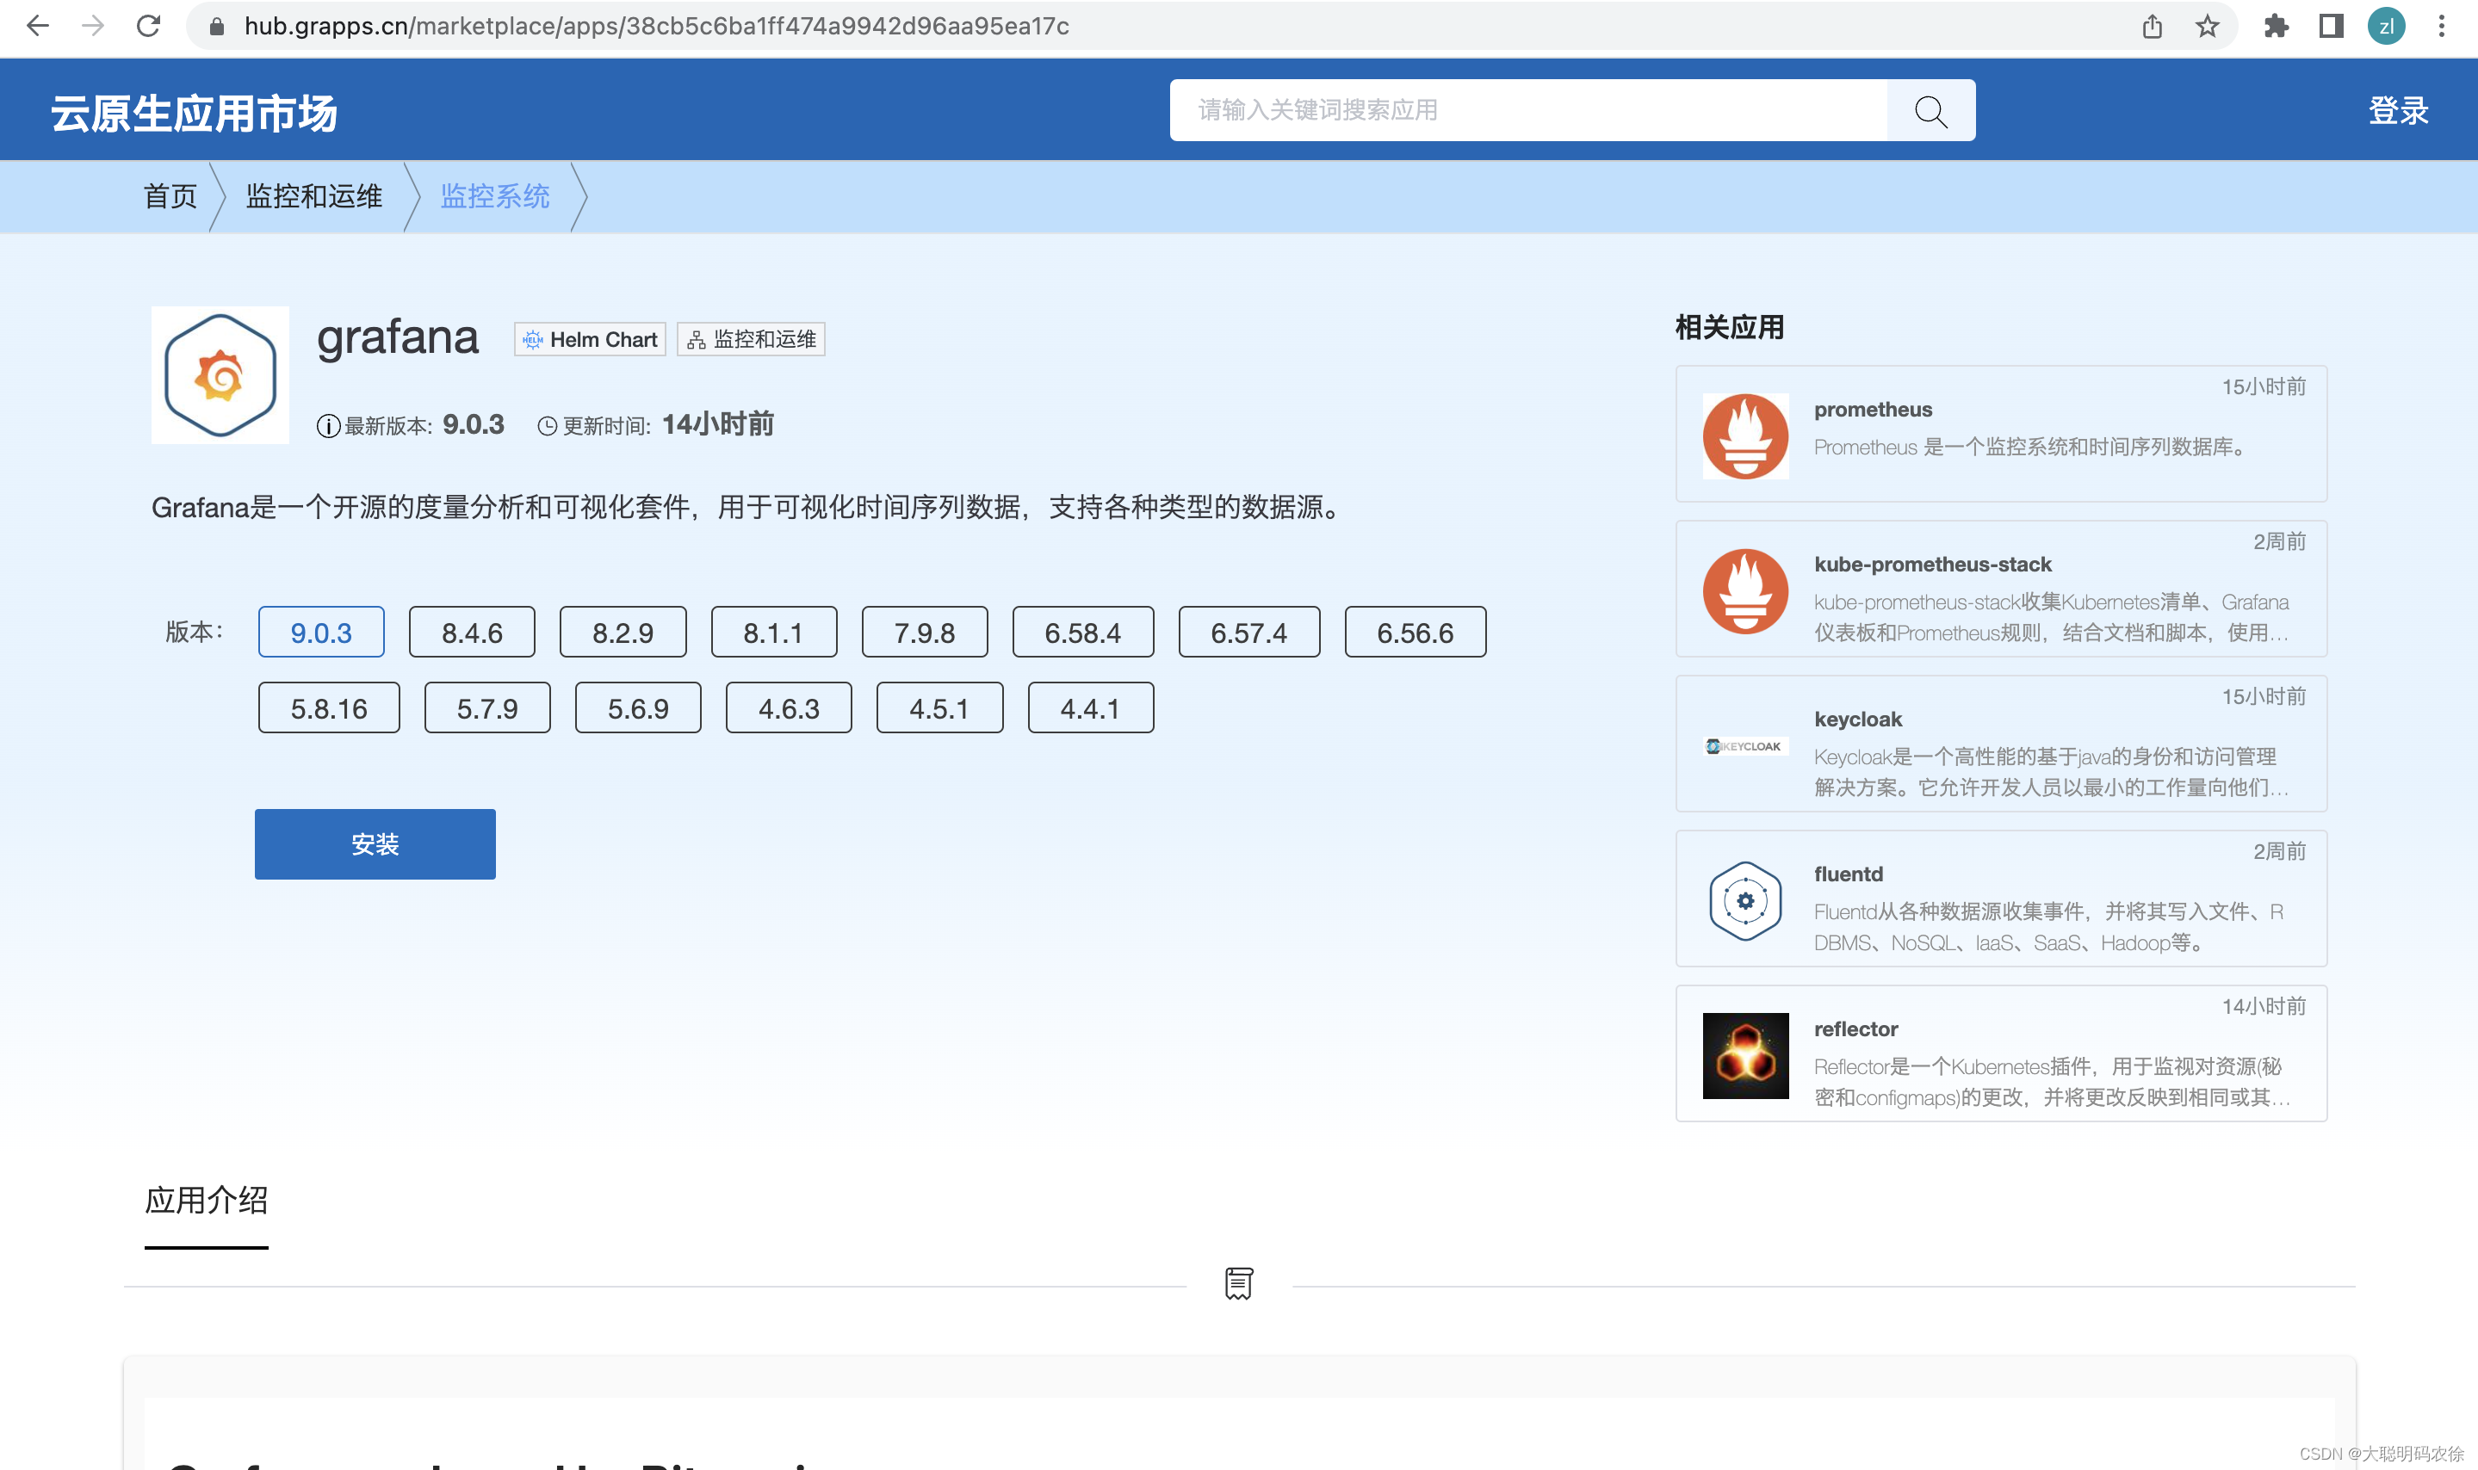Click 首页 breadcrumb link
The image size is (2478, 1470).
coord(170,196)
